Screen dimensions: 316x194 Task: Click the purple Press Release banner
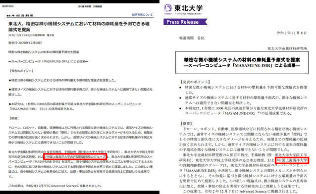[185, 22]
